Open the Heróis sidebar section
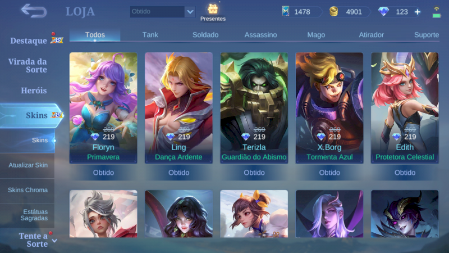This screenshot has width=449, height=253. (x=34, y=91)
